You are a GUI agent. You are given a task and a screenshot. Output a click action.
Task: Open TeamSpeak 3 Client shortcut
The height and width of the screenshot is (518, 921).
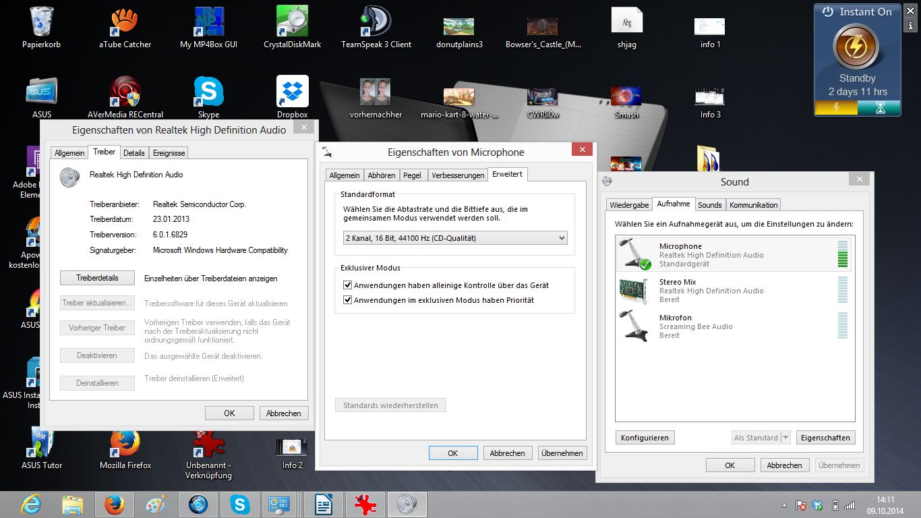(x=376, y=28)
